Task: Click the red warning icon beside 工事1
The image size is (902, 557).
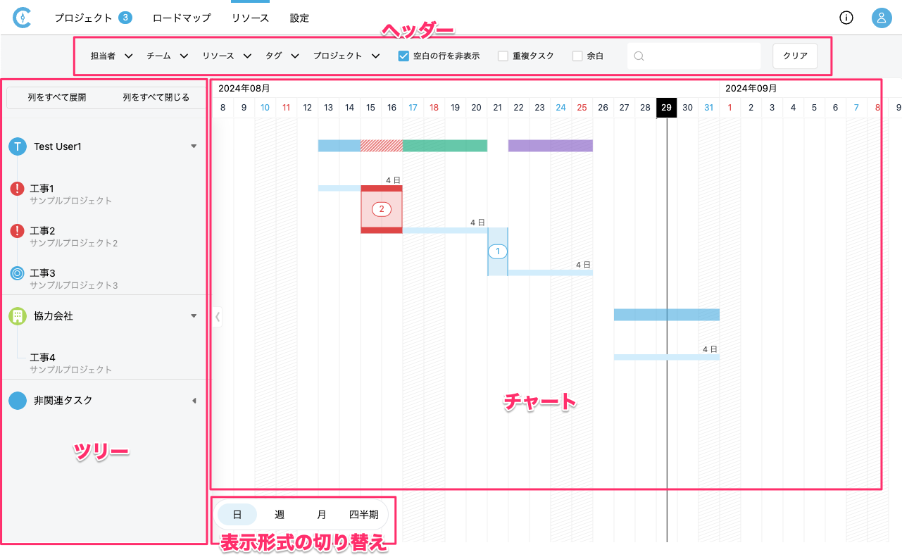Action: point(18,189)
